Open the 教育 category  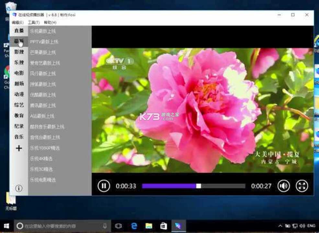(19, 116)
